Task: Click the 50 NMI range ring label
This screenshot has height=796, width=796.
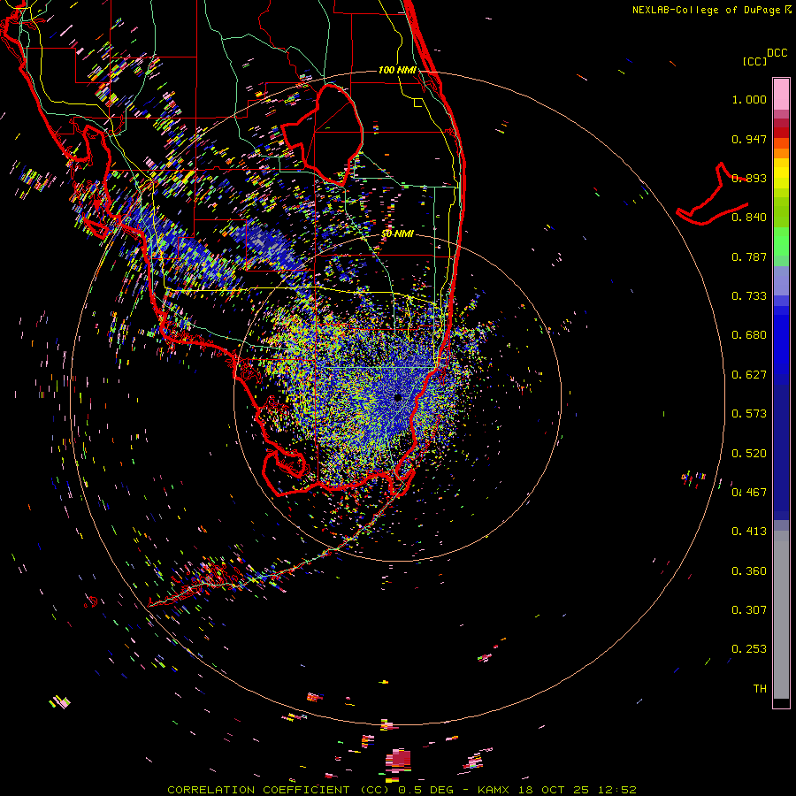Action: tap(397, 233)
